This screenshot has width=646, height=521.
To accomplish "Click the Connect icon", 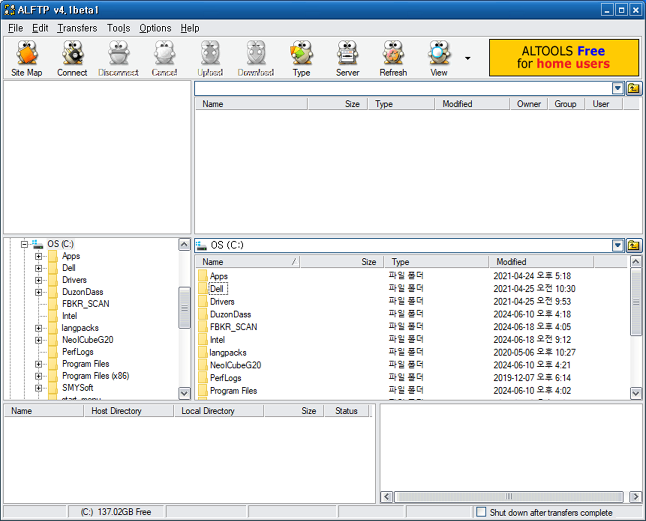I will point(72,57).
